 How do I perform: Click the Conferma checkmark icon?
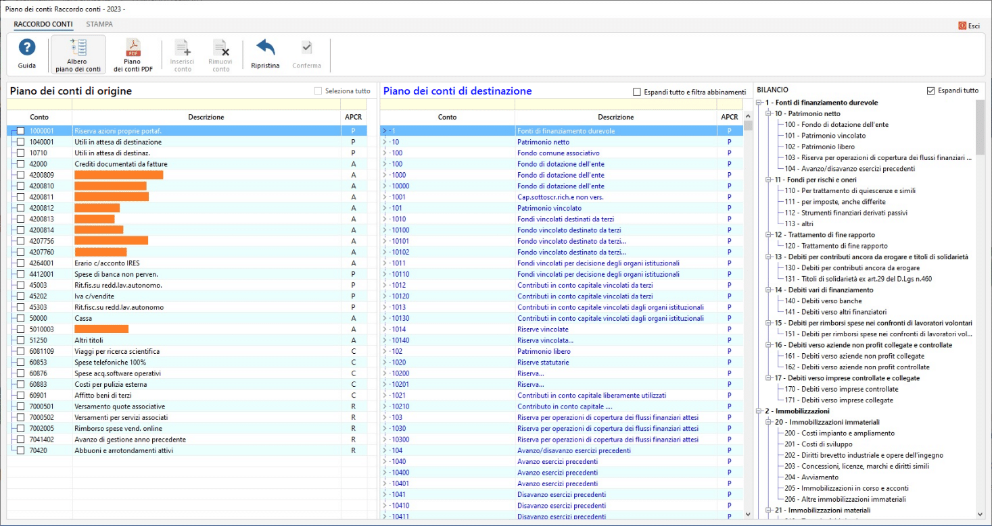(x=306, y=48)
